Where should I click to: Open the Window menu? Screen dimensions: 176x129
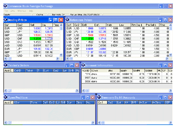point(22,11)
